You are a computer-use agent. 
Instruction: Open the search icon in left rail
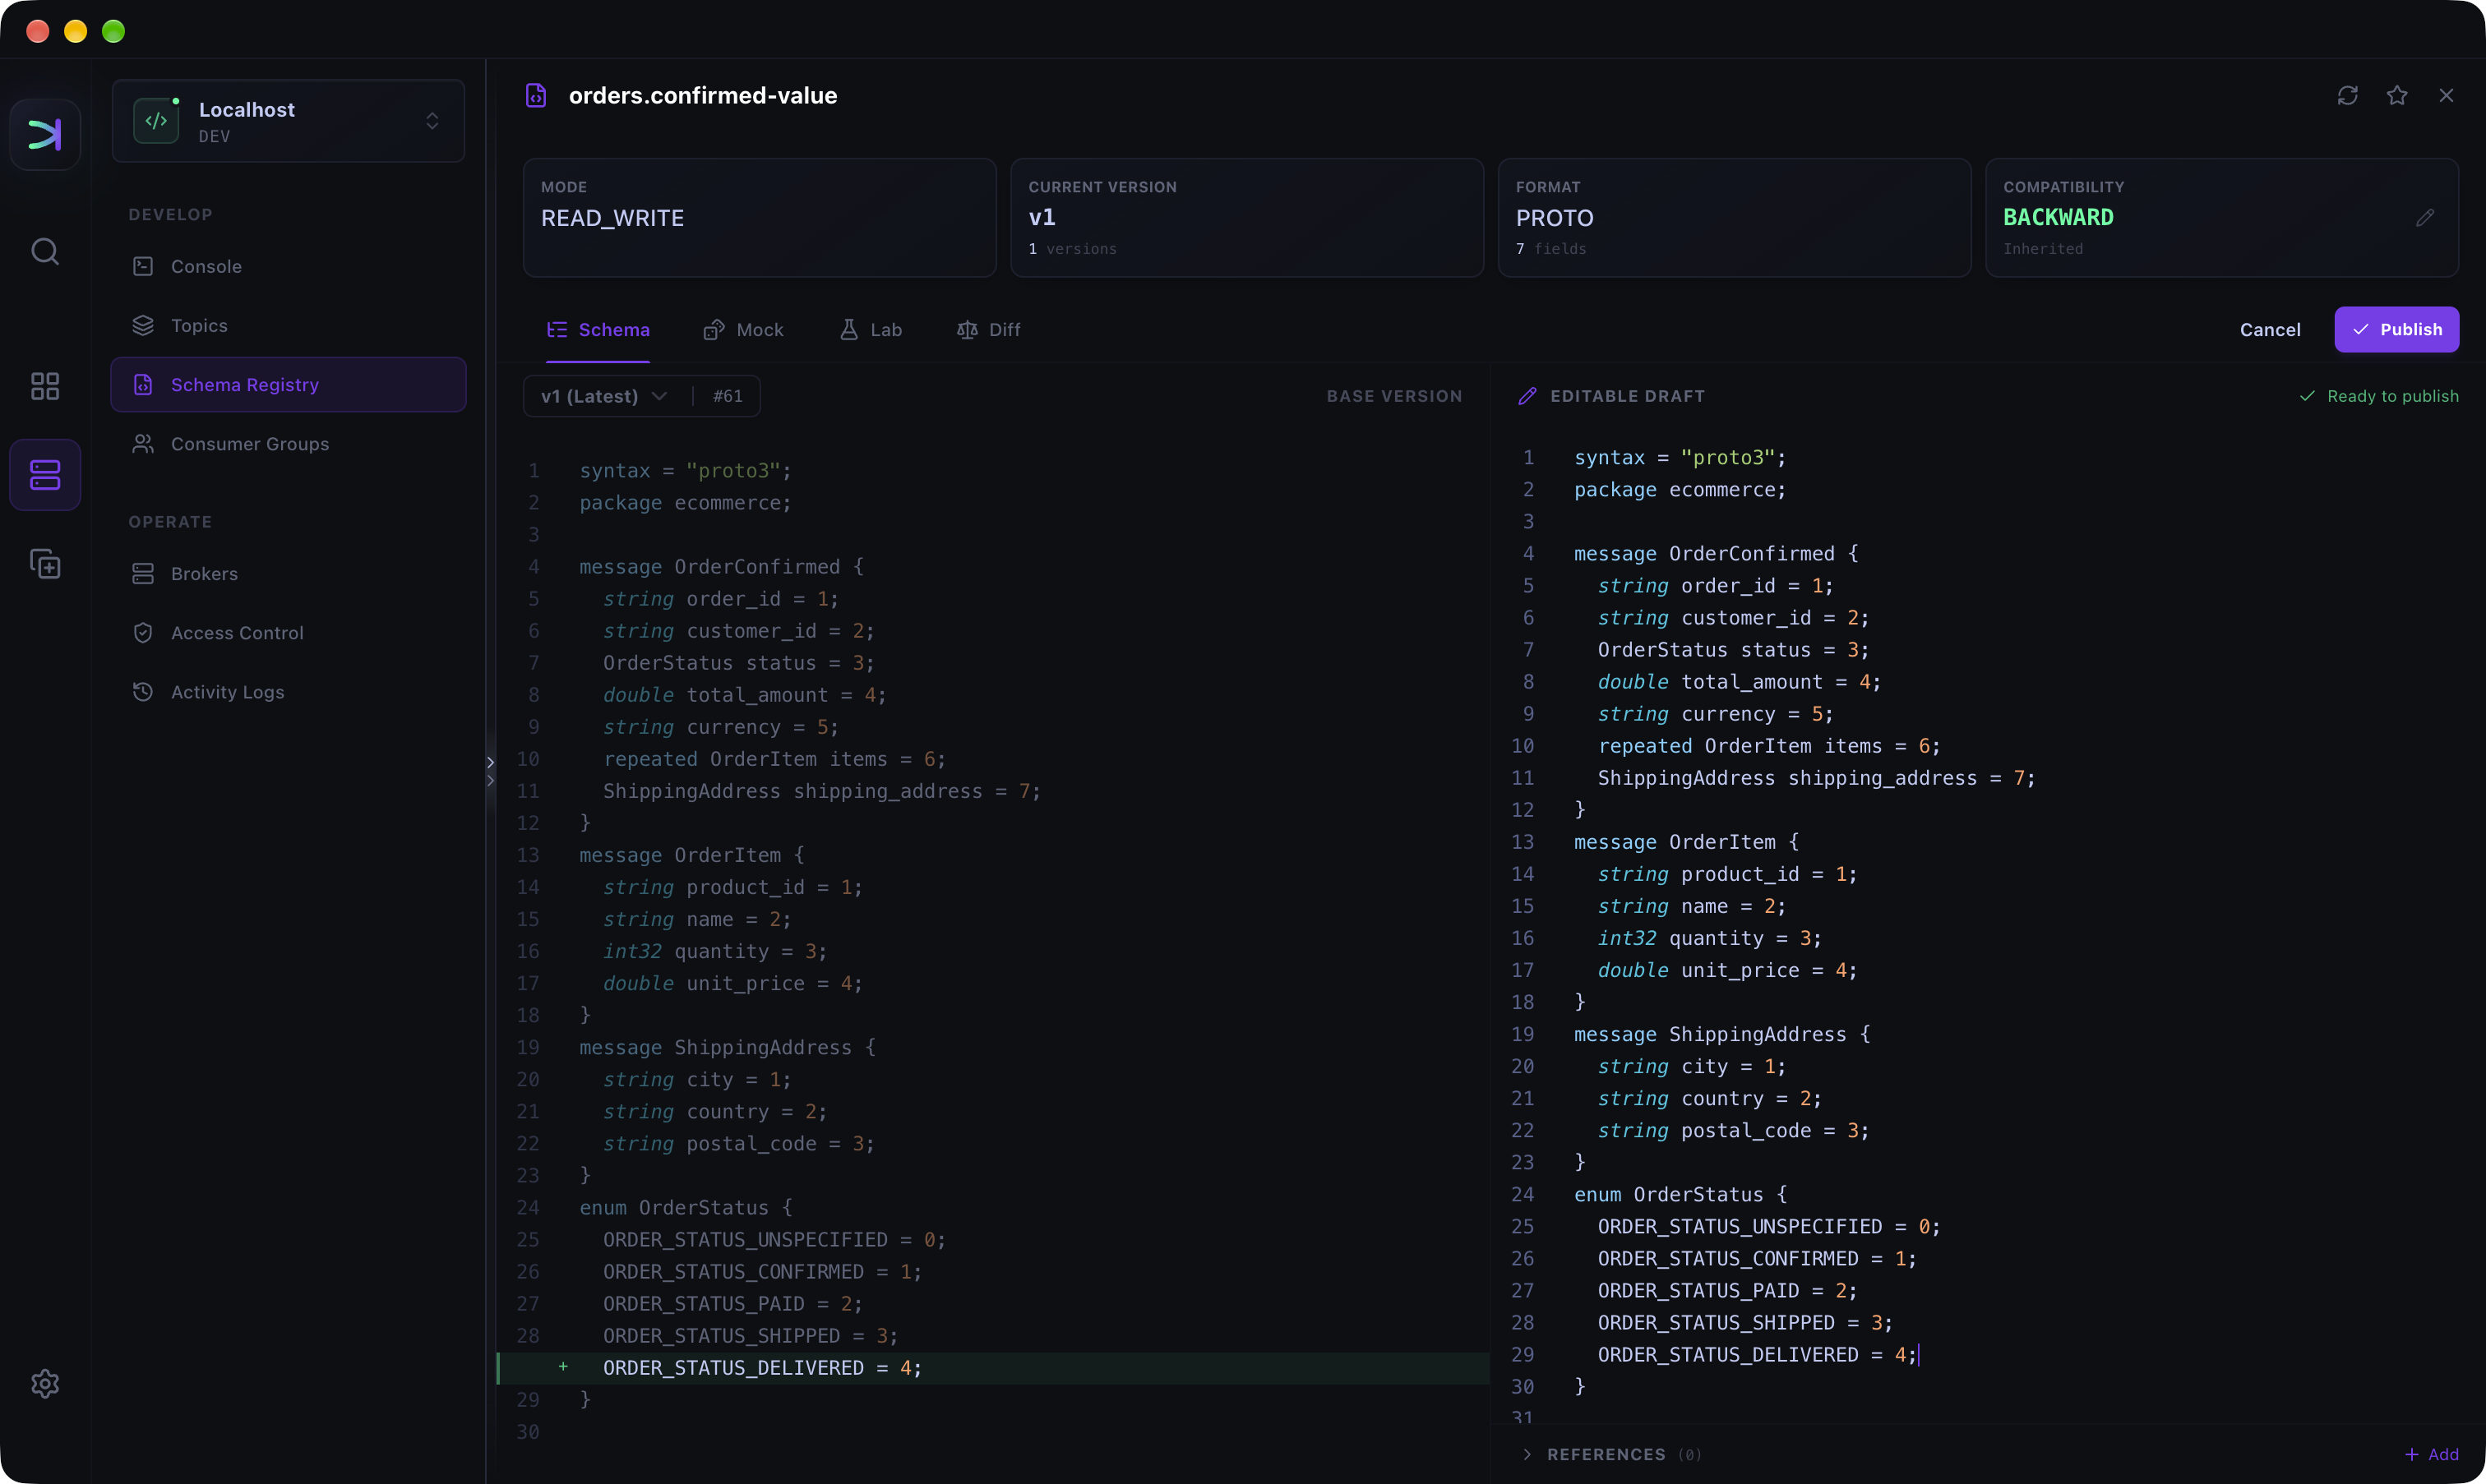click(45, 251)
